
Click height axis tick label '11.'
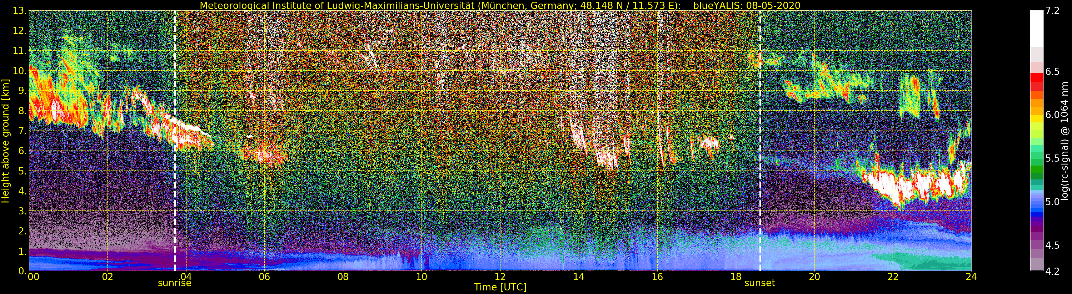click(x=20, y=51)
